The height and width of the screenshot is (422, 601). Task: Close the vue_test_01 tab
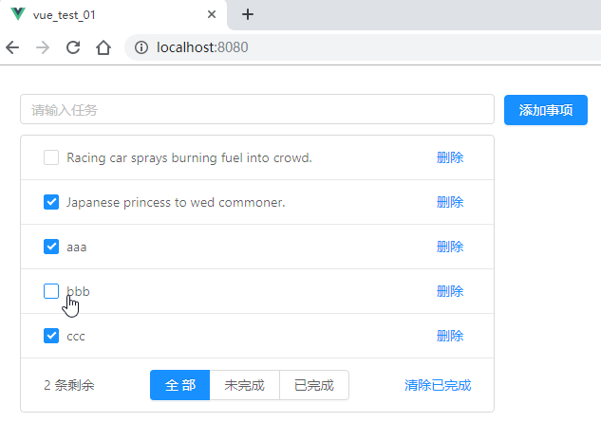pos(212,15)
